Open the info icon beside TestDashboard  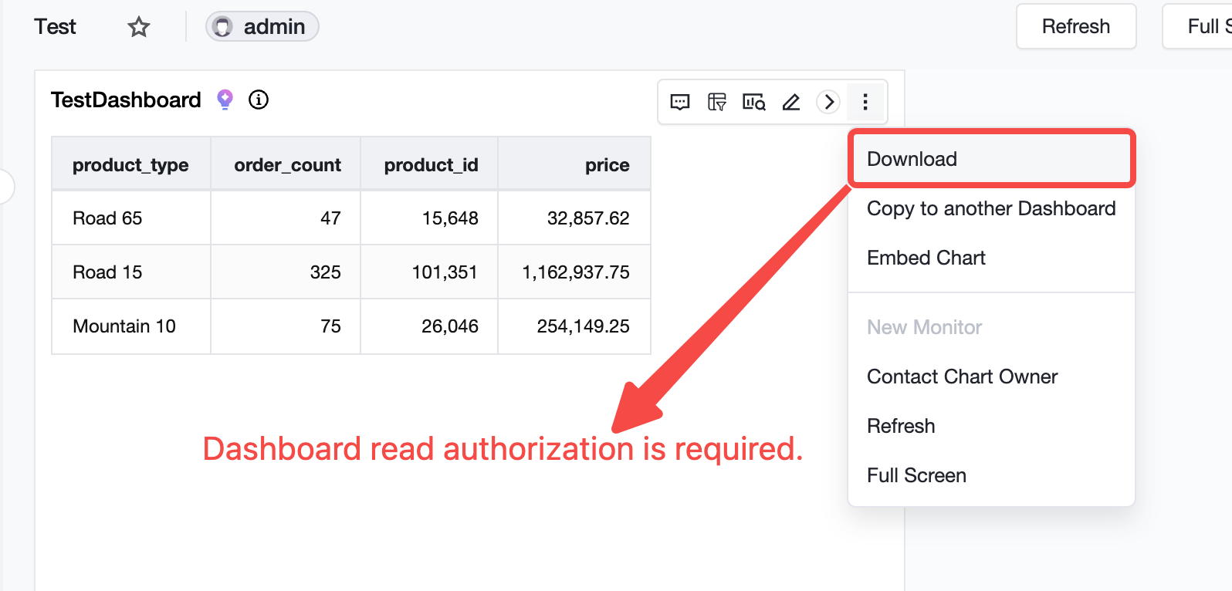(x=259, y=100)
